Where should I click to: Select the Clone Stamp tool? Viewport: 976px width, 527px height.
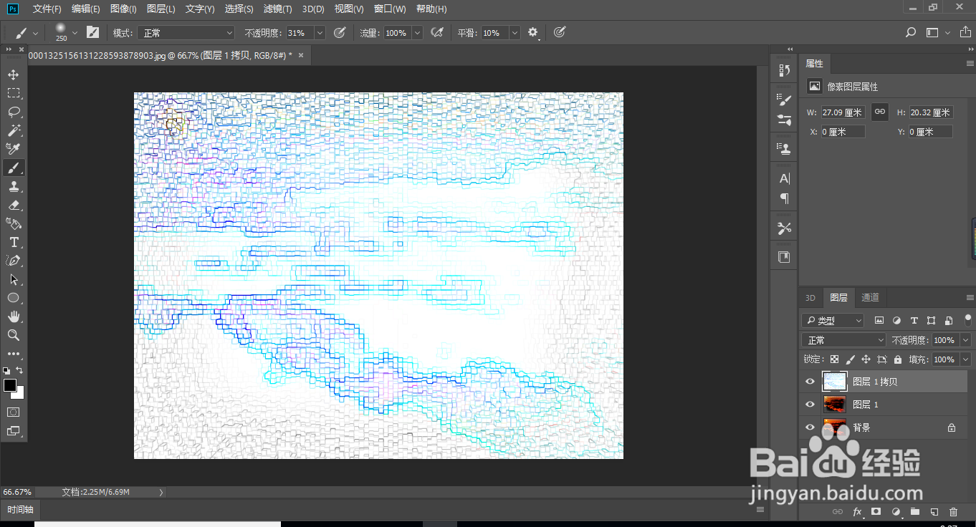click(x=14, y=186)
